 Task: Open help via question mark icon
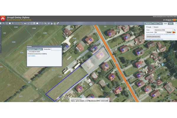click(40, 23)
